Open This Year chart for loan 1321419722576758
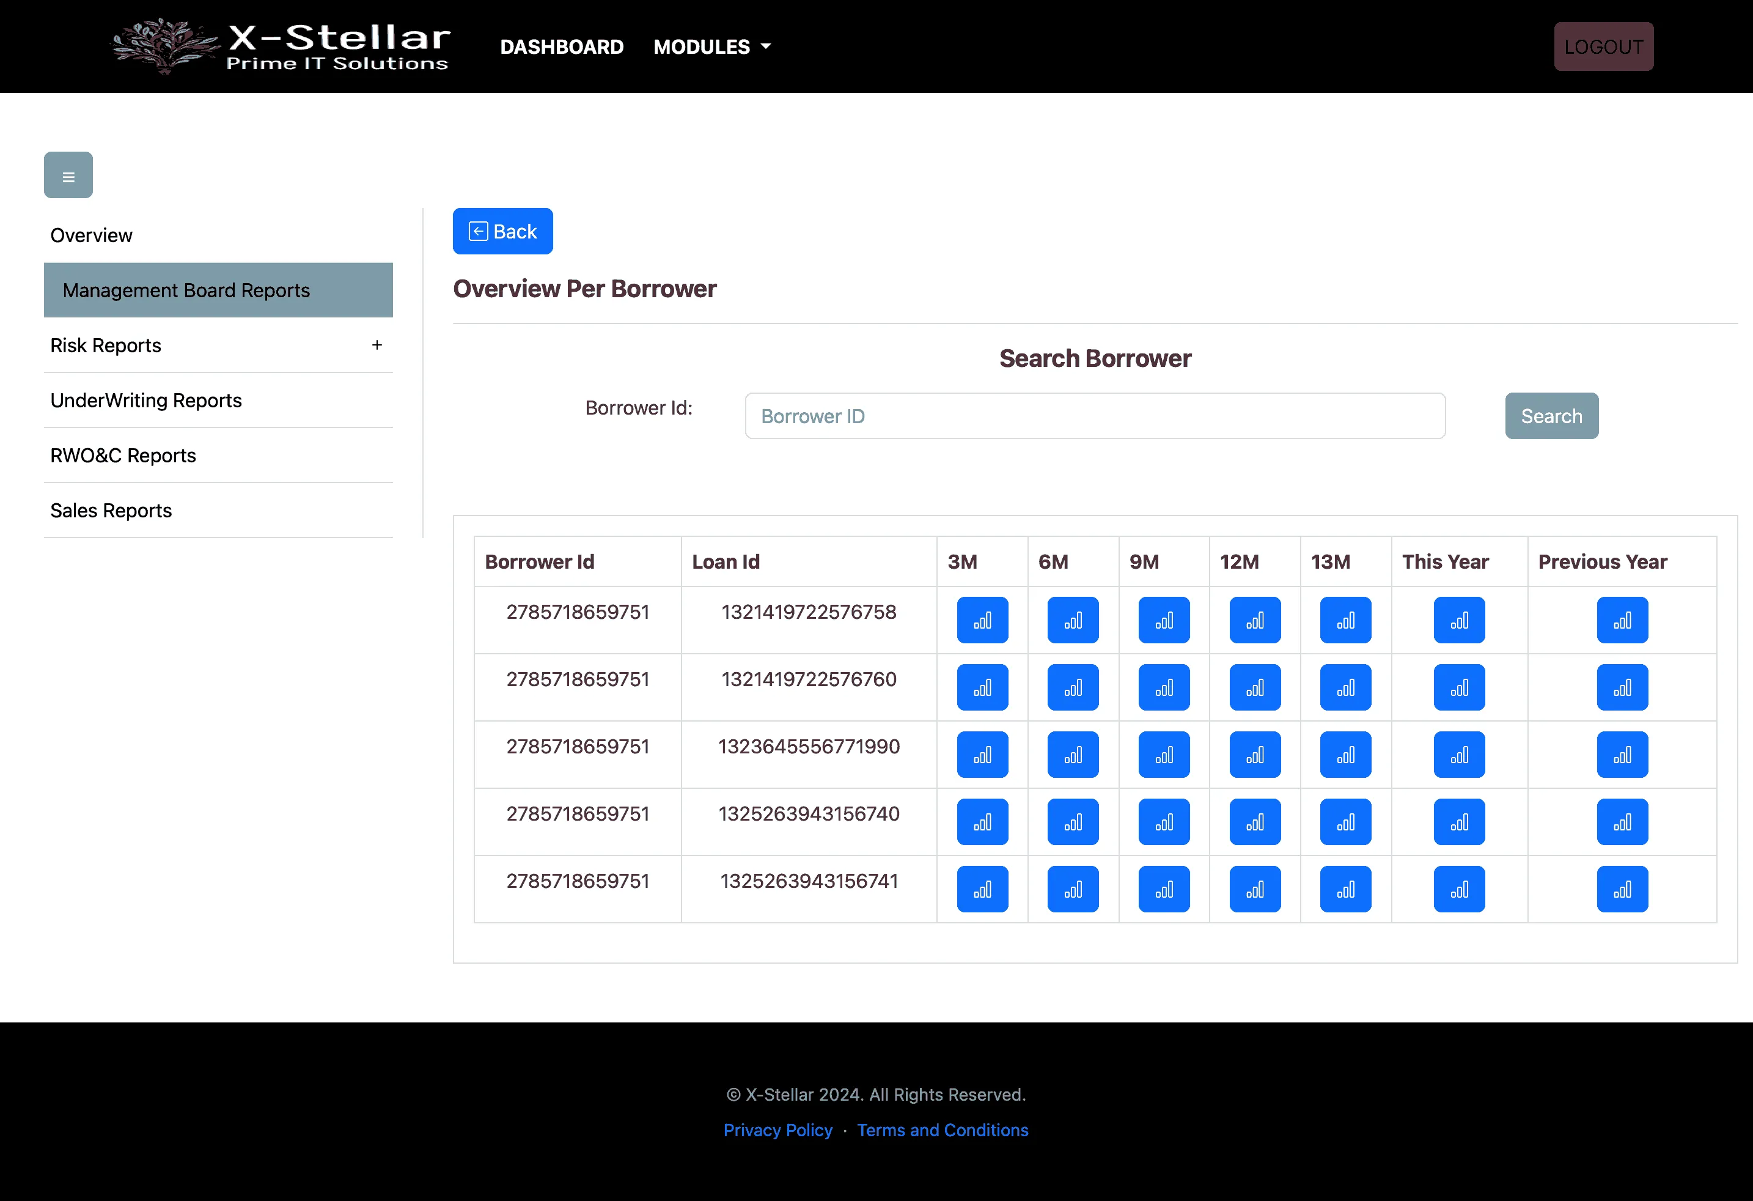Image resolution: width=1753 pixels, height=1201 pixels. point(1459,621)
